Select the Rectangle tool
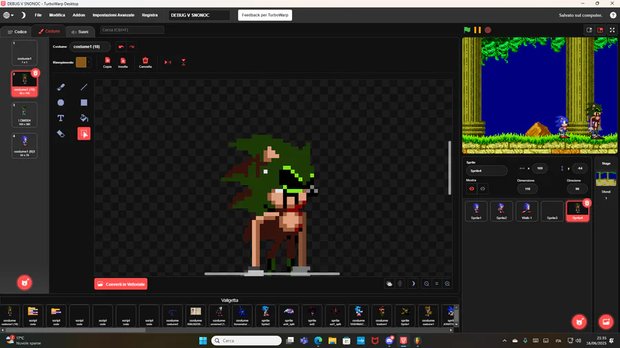Image resolution: width=620 pixels, height=348 pixels. [84, 102]
